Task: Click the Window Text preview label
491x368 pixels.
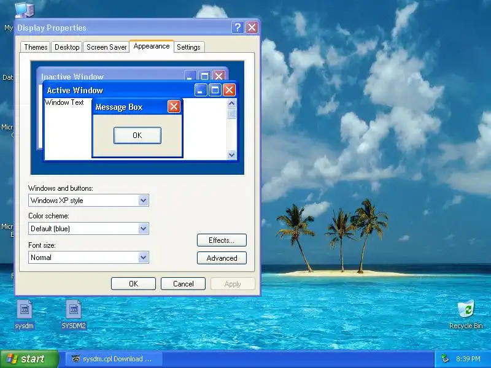Action: 64,102
